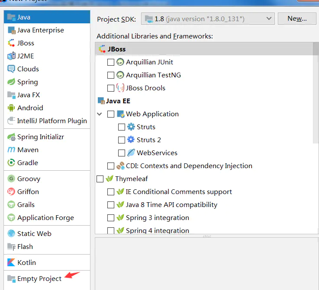Check the Thymeleaf checkbox
This screenshot has height=290, width=319.
100,179
